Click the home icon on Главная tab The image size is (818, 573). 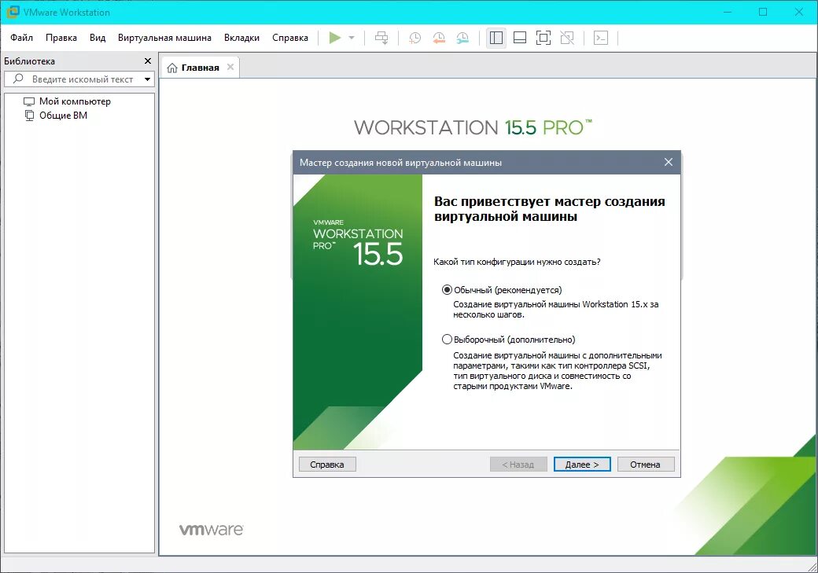pyautogui.click(x=172, y=68)
